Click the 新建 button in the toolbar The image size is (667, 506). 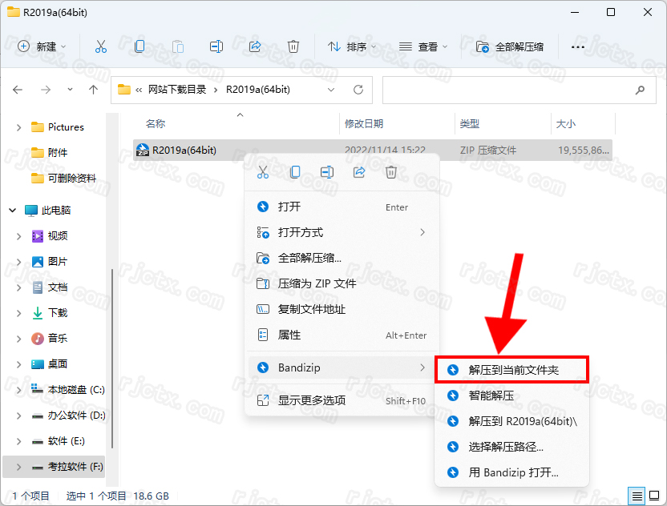coord(42,46)
